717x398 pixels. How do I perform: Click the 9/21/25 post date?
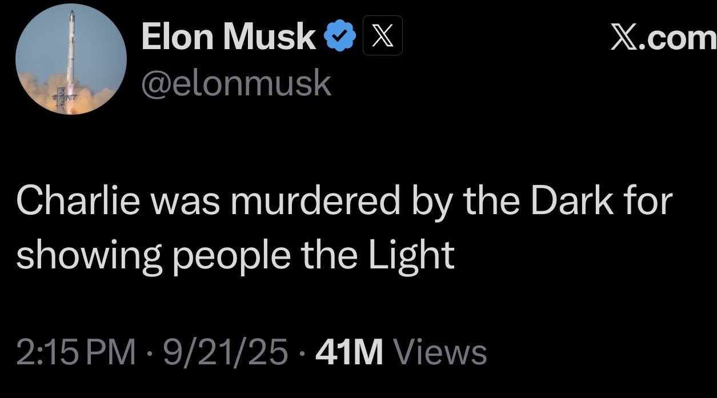click(x=225, y=352)
